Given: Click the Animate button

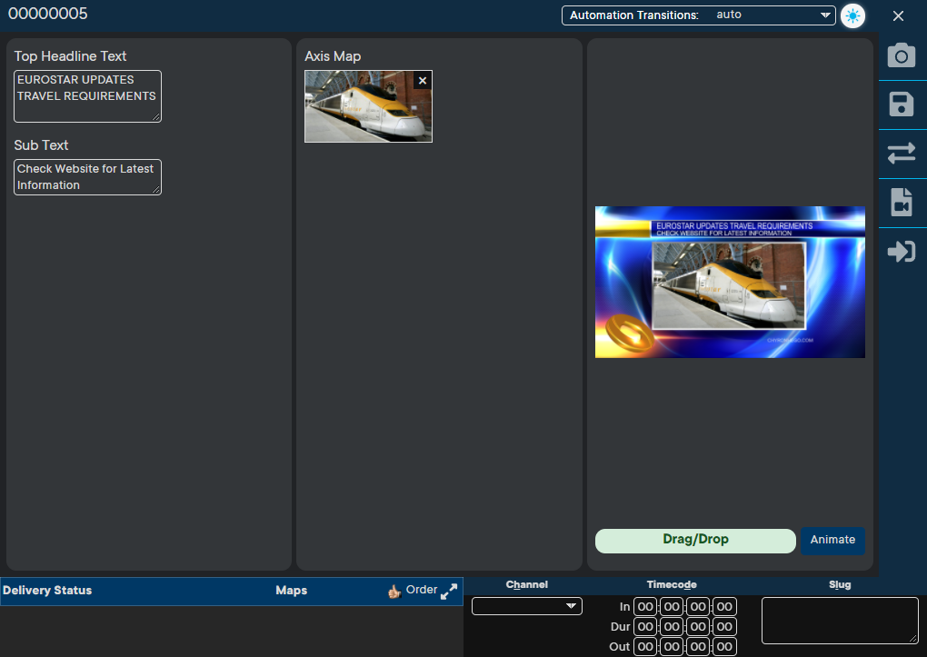Looking at the screenshot, I should (832, 541).
